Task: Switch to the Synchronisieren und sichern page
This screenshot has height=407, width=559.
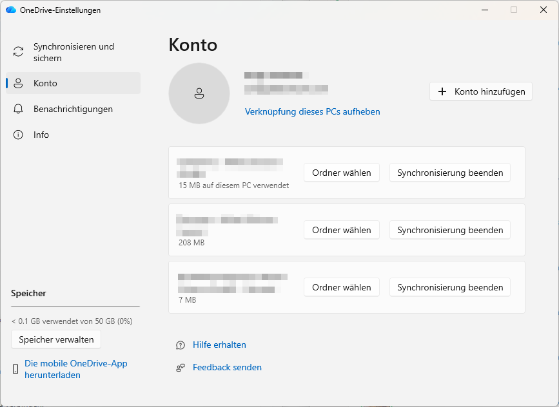Action: tap(74, 52)
